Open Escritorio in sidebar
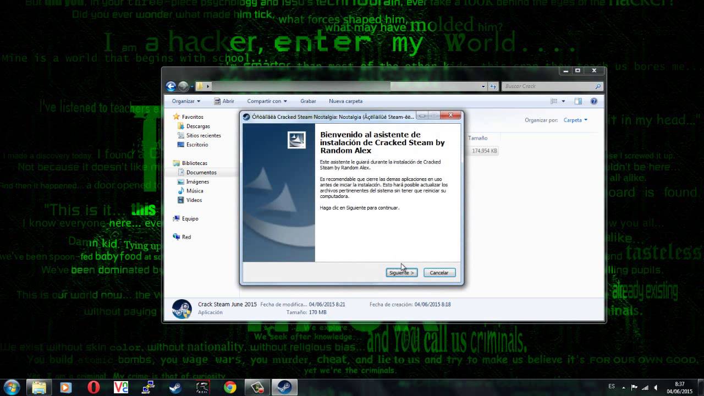 (197, 145)
